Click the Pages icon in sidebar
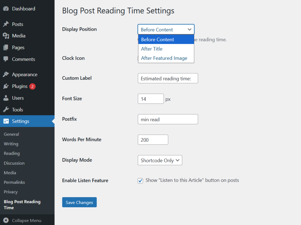The height and width of the screenshot is (225, 301). [x=6, y=47]
